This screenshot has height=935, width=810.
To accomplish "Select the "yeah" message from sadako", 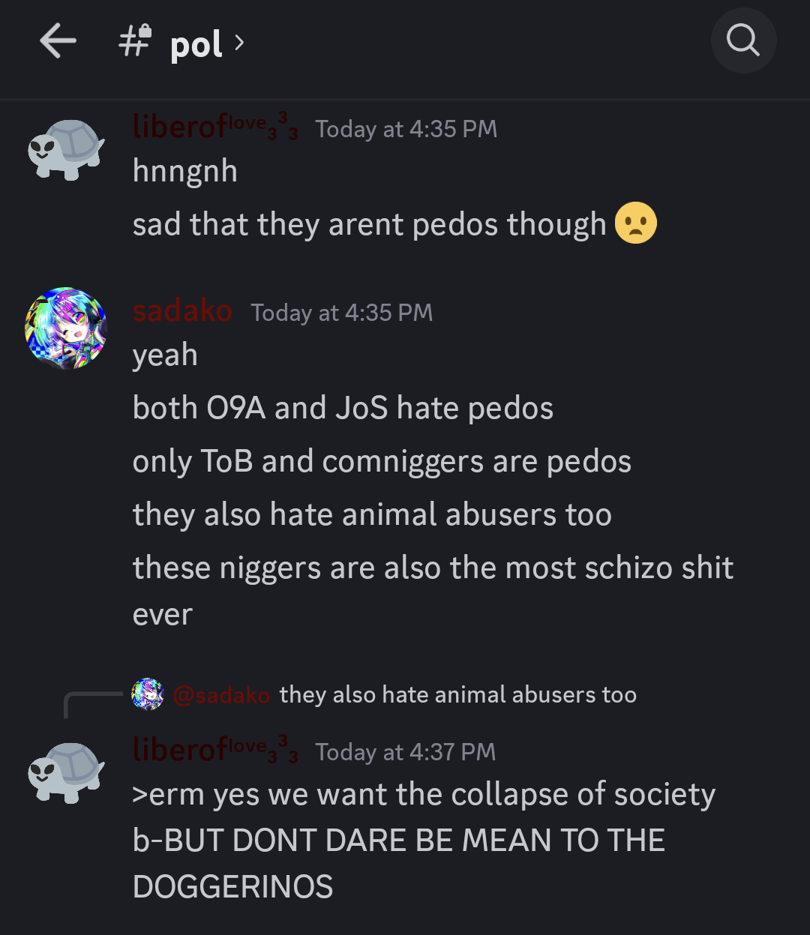I will (x=165, y=355).
